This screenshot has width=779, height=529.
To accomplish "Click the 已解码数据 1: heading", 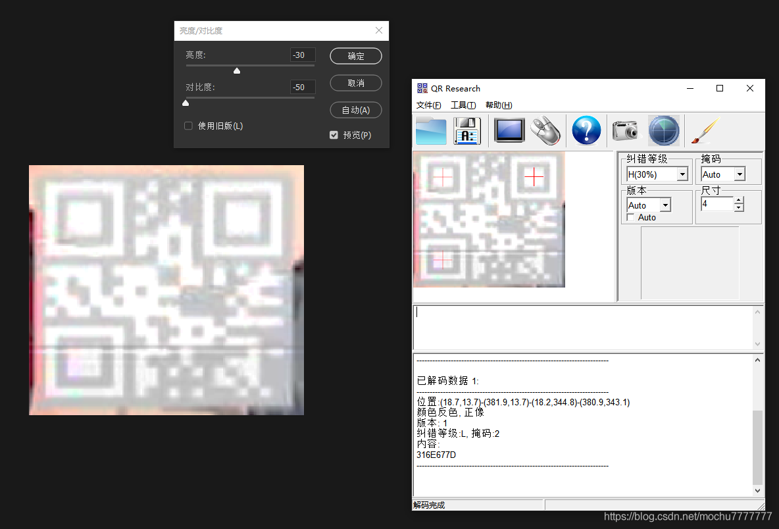I will (x=447, y=381).
